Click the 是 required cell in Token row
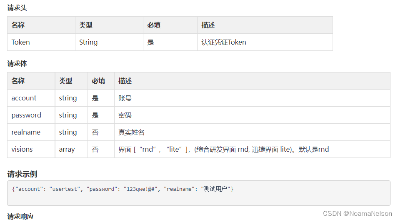Image resolution: width=398 pixels, height=220 pixels. tap(170, 42)
